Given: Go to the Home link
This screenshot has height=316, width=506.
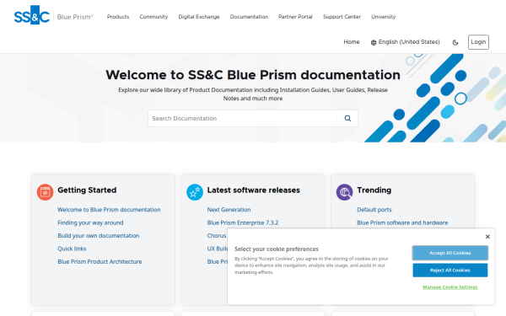Looking at the screenshot, I should (352, 42).
